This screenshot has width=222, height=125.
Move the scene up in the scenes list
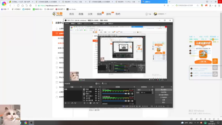(72, 103)
